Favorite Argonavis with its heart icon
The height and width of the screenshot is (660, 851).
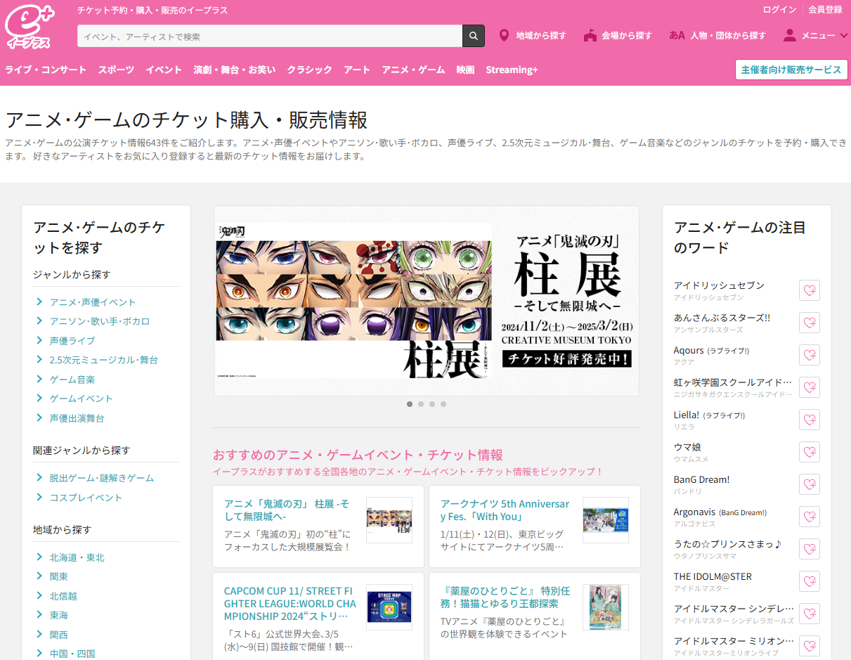tap(810, 517)
